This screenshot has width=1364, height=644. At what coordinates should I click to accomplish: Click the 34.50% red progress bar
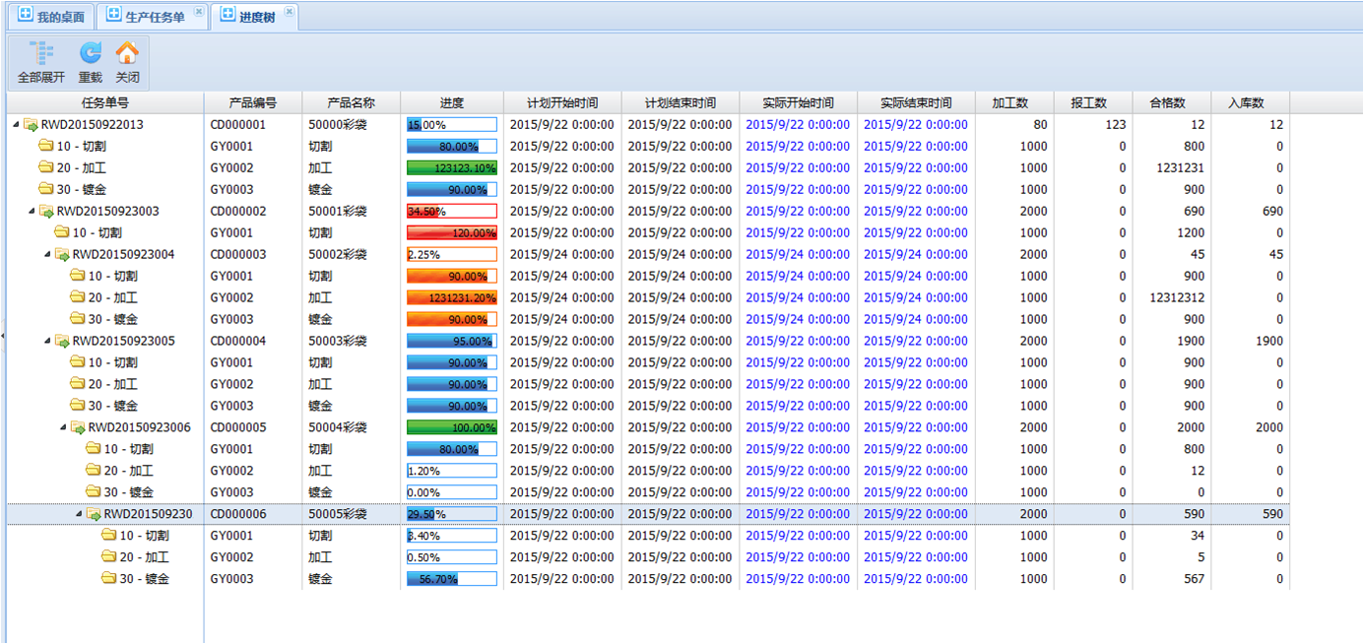(x=452, y=212)
